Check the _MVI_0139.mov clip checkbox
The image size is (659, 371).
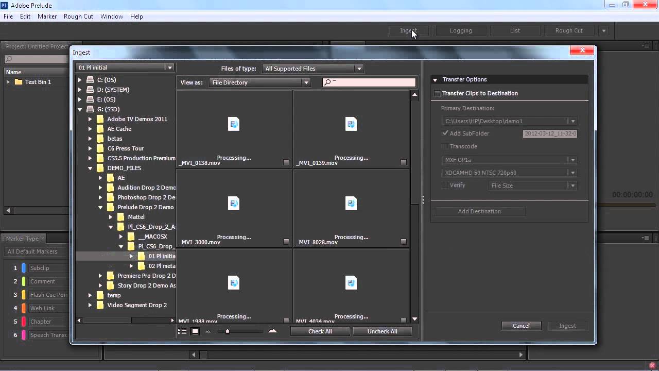point(404,162)
